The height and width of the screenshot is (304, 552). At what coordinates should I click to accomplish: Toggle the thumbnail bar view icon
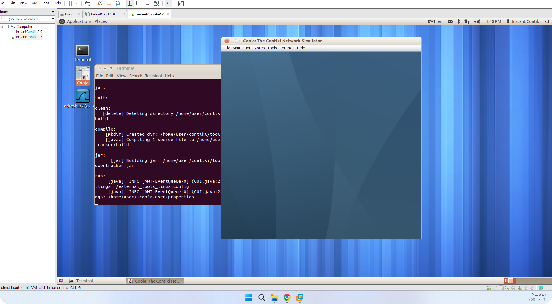(139, 3)
